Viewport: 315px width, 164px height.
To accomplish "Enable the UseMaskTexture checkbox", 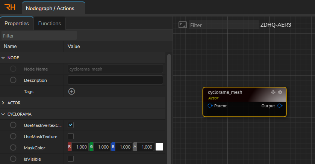I will click(71, 136).
